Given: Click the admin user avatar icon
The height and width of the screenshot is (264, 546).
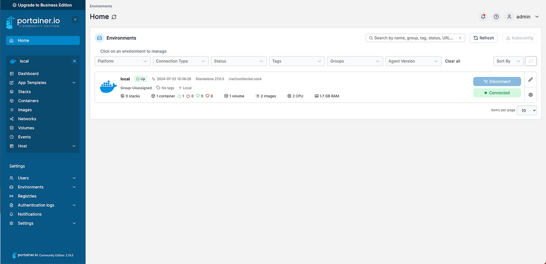Looking at the screenshot, I should [509, 17].
